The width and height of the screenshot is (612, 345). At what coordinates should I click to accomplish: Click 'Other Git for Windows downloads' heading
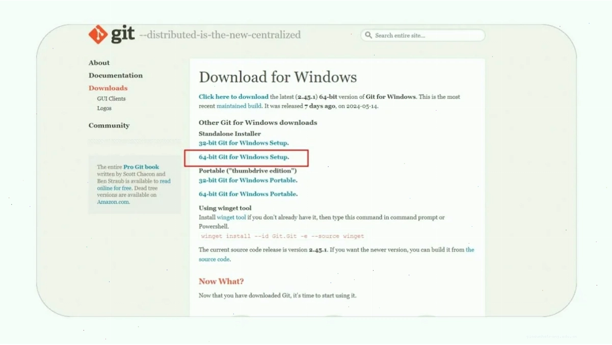[x=258, y=123]
